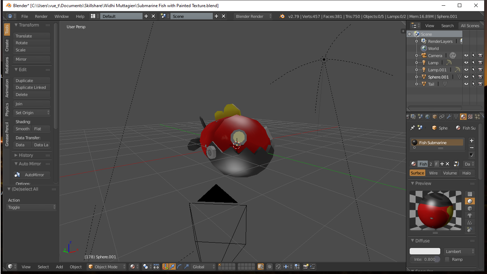Select the Wire material type
Screen dimensions: 487x274
[x=434, y=173]
